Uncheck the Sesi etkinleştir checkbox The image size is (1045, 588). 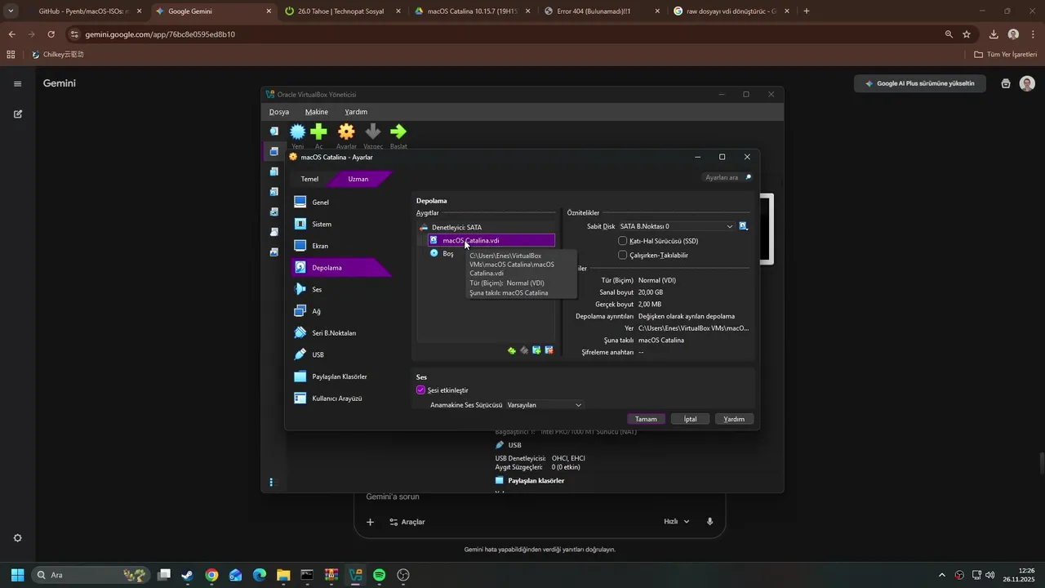pos(421,390)
